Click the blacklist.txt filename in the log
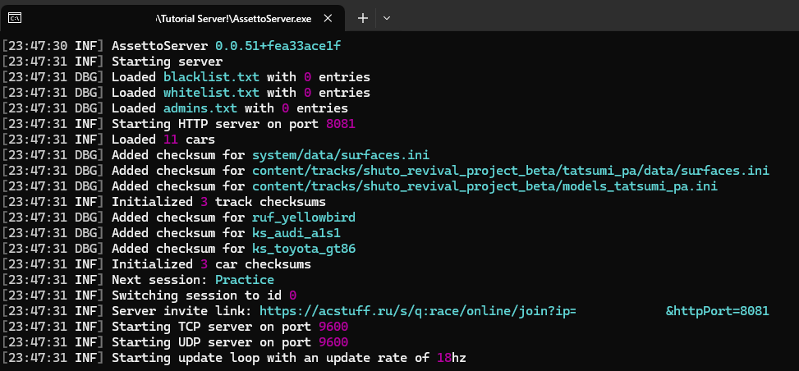The width and height of the screenshot is (799, 371). (x=211, y=77)
